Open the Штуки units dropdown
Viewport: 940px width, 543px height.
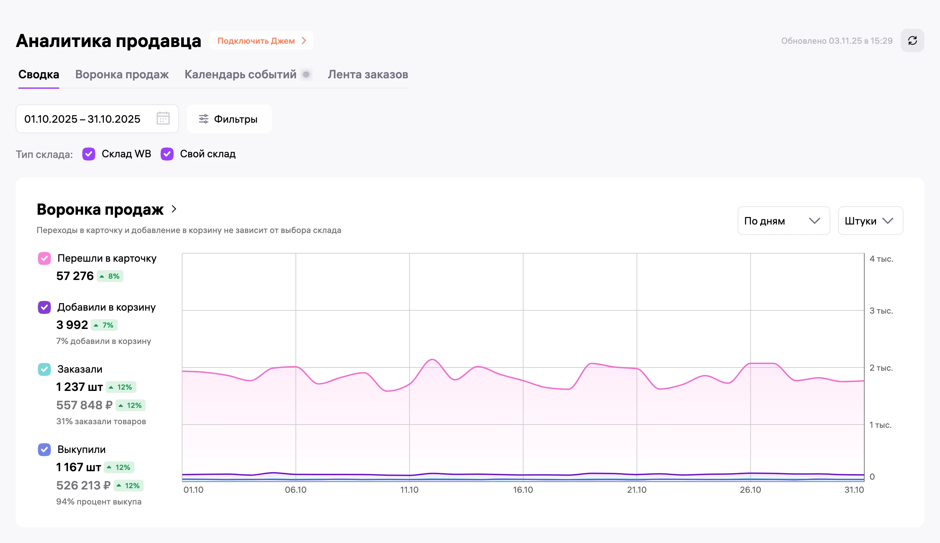(x=870, y=221)
